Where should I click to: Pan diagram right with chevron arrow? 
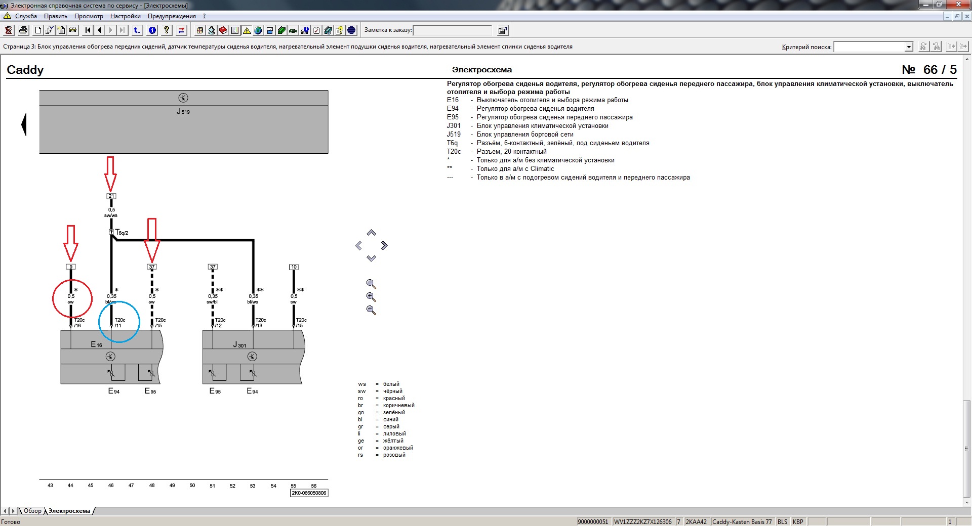tap(384, 245)
